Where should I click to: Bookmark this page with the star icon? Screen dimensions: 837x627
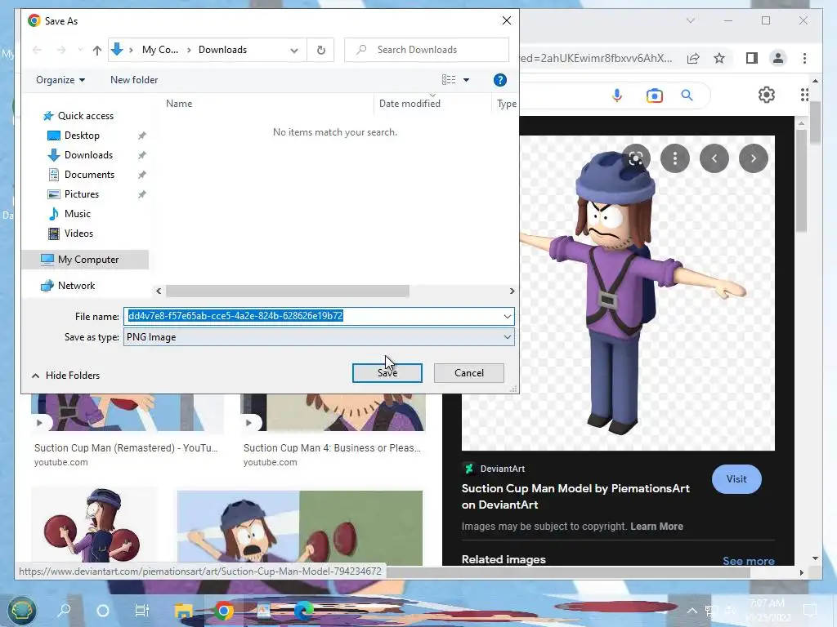point(719,58)
